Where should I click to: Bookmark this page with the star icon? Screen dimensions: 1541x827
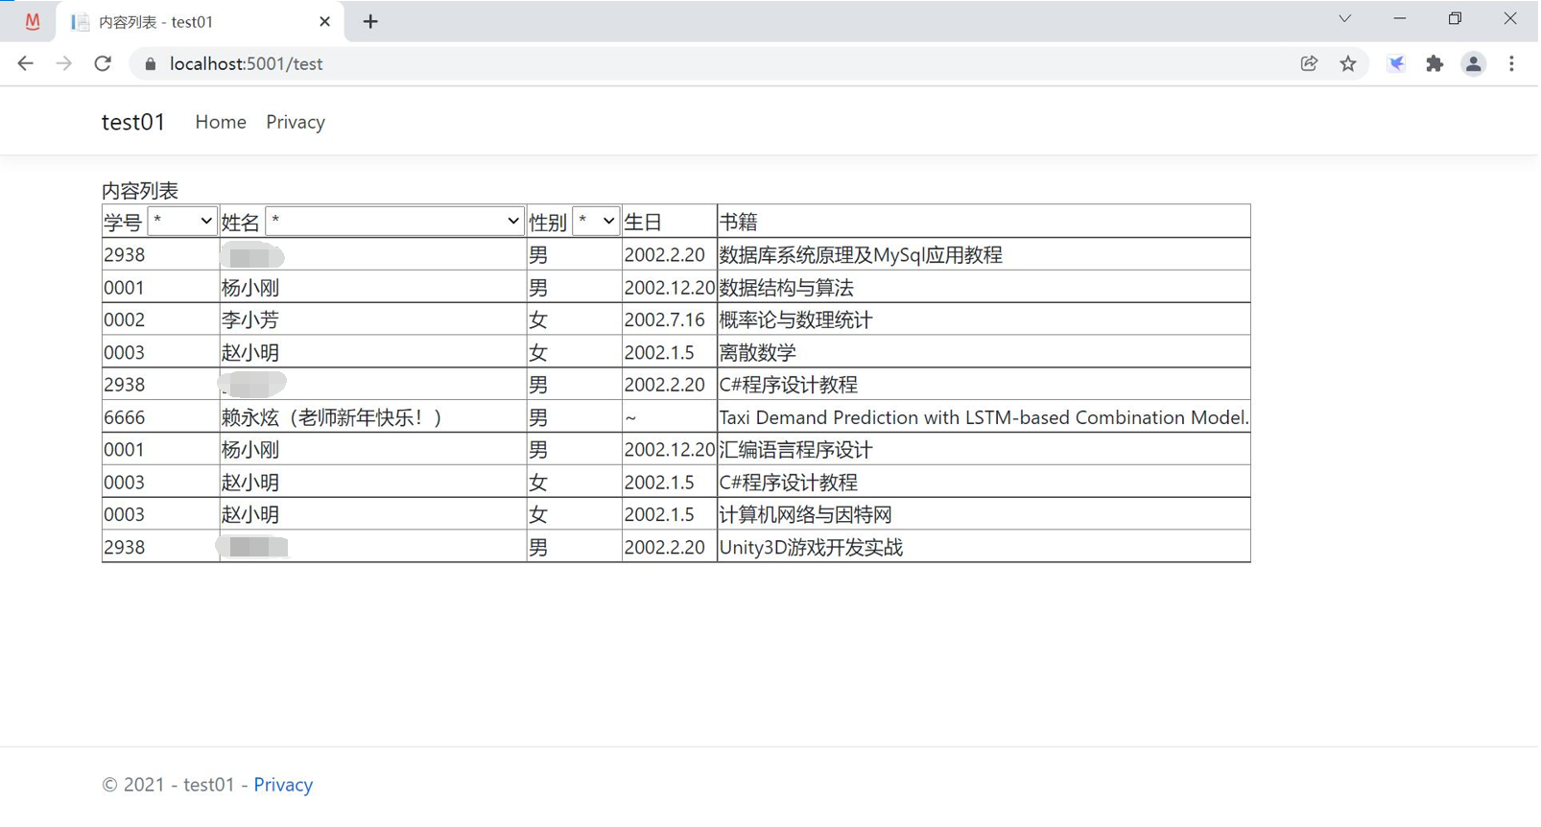pyautogui.click(x=1348, y=63)
